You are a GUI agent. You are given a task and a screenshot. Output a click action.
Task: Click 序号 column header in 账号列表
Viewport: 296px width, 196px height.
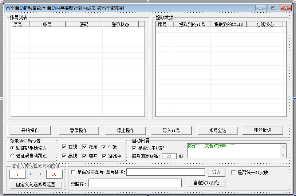(x=20, y=24)
